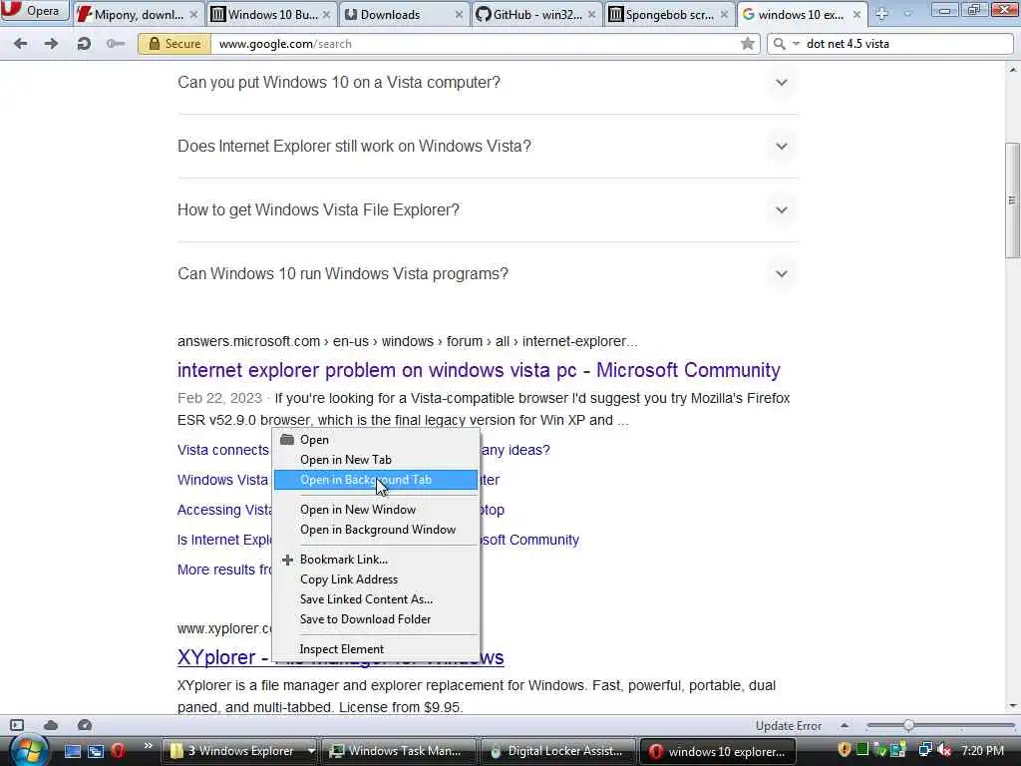
Task: Click the security shield tray icon
Action: click(x=844, y=750)
